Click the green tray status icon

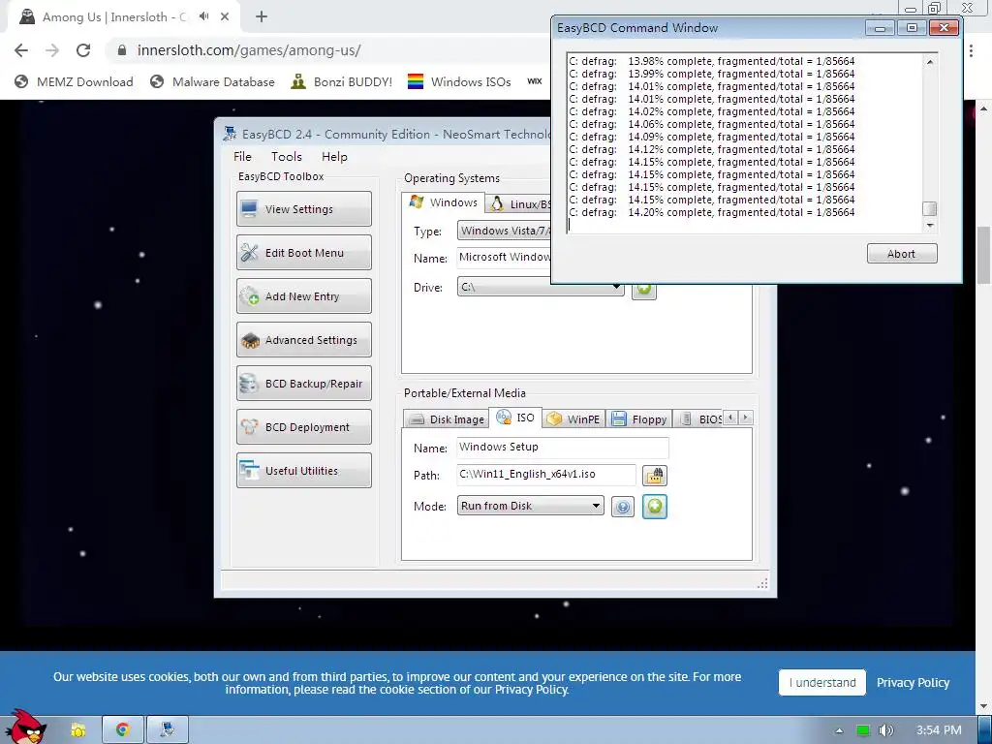863,730
